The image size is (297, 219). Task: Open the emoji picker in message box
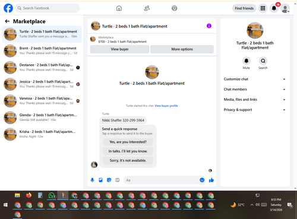coord(202,180)
